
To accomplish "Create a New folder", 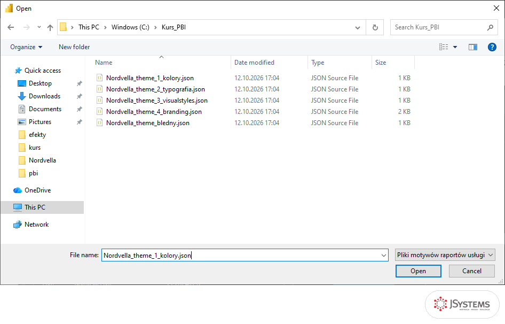I will (74, 47).
